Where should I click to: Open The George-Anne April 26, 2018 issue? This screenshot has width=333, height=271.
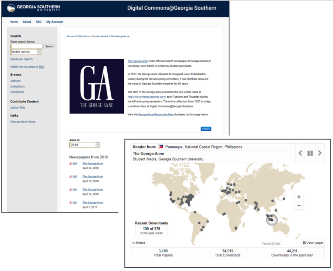pos(92,163)
